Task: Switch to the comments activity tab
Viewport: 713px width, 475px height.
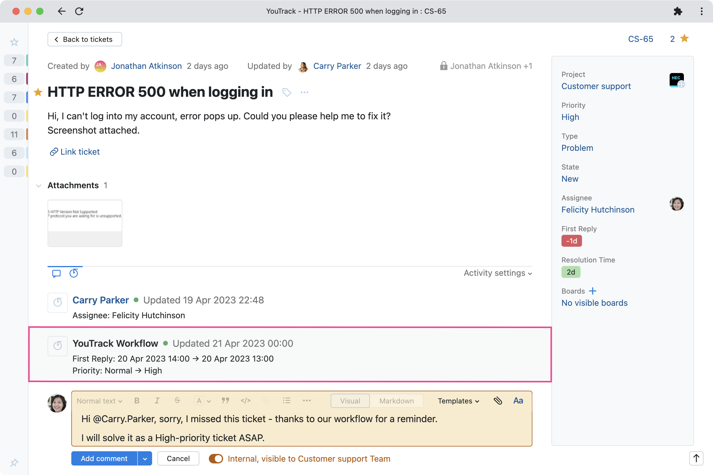Action: [56, 273]
